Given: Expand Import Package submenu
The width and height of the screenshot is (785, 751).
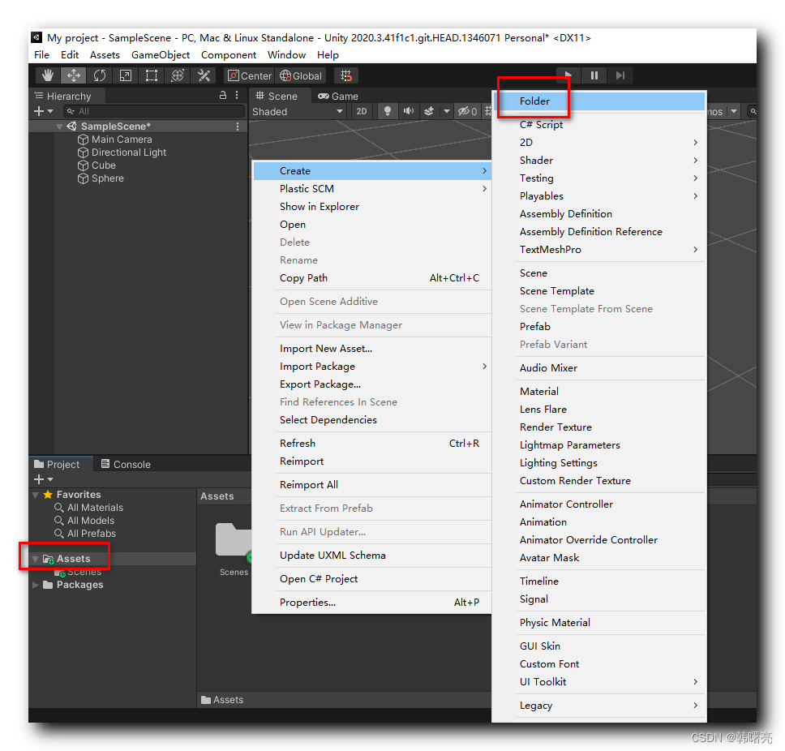Looking at the screenshot, I should coord(372,367).
